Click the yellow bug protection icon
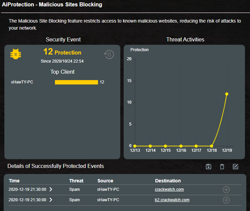Viewport: 250px width, 211px height. click(x=15, y=54)
